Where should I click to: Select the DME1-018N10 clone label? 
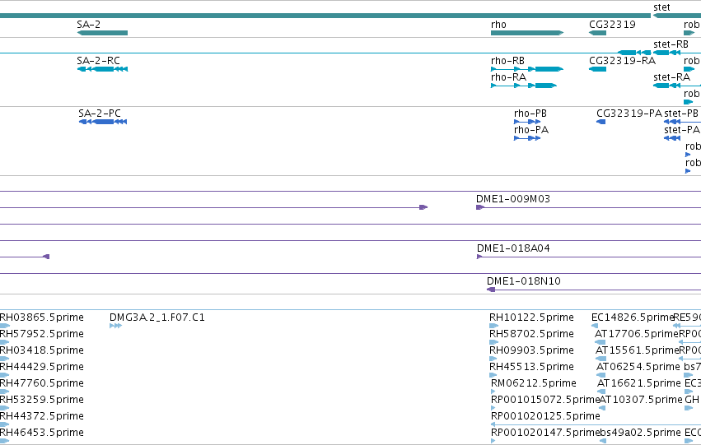(524, 281)
